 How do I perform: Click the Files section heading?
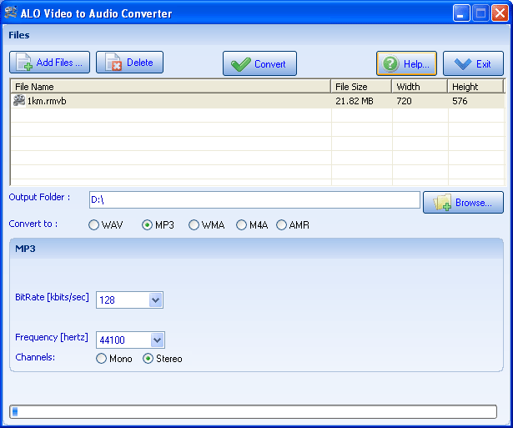pyautogui.click(x=19, y=35)
